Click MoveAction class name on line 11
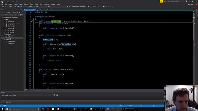 [58, 35]
